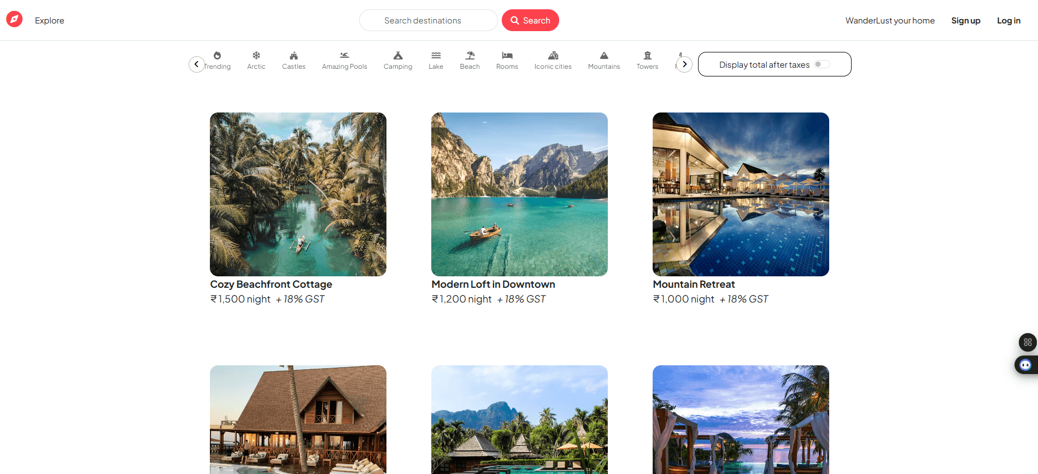
Task: Click the ₹1,000 night price
Action: point(684,299)
